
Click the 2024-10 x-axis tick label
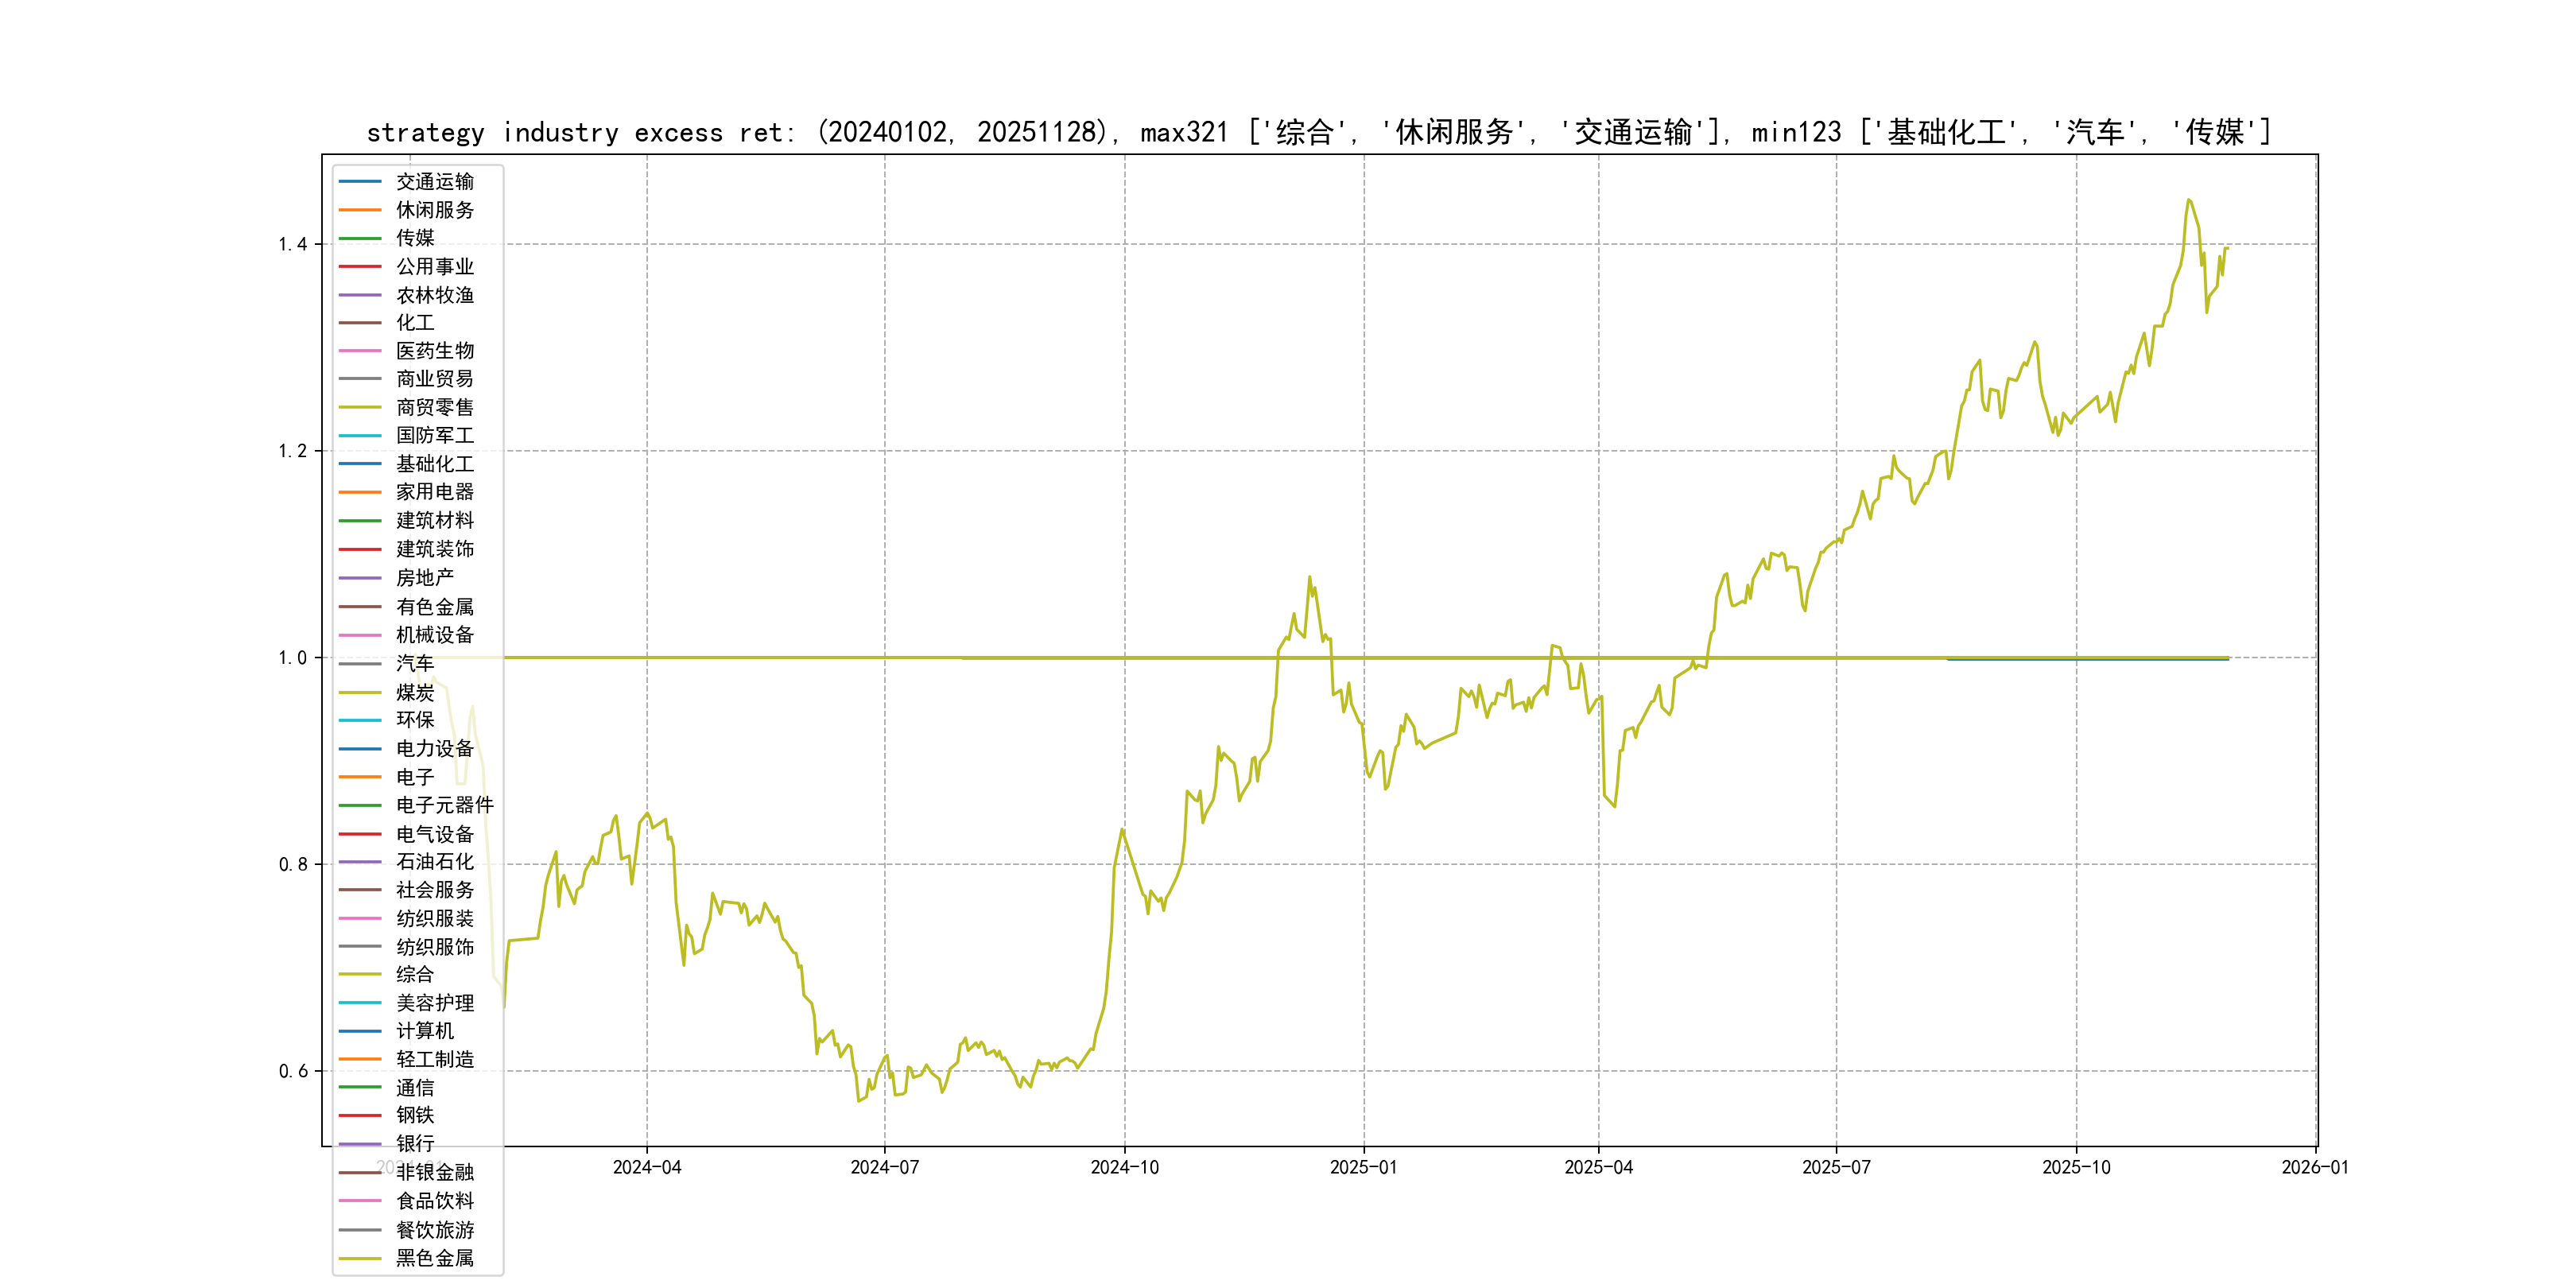1124,1168
